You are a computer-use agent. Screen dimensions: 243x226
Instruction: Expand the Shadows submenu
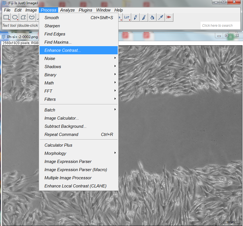79,67
